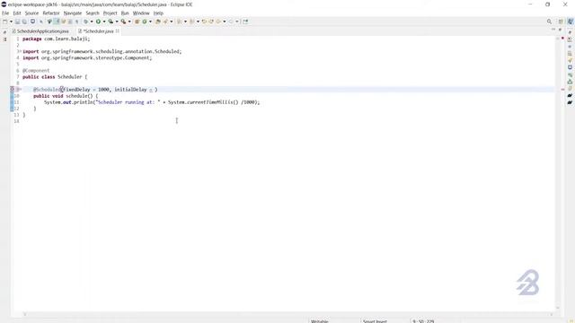Click the initialDelay parameter text
575x323 pixels.
coord(130,90)
